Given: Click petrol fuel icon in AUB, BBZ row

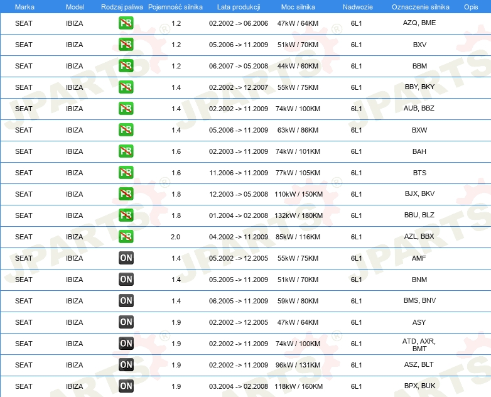Looking at the screenshot, I should pyautogui.click(x=126, y=109).
